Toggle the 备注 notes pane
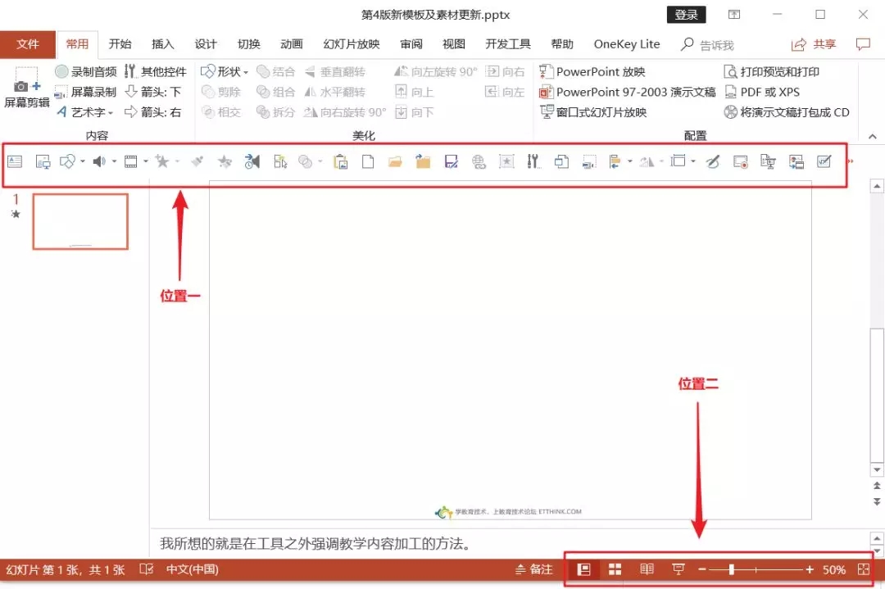Viewport: 885px width, 589px height. 533,569
